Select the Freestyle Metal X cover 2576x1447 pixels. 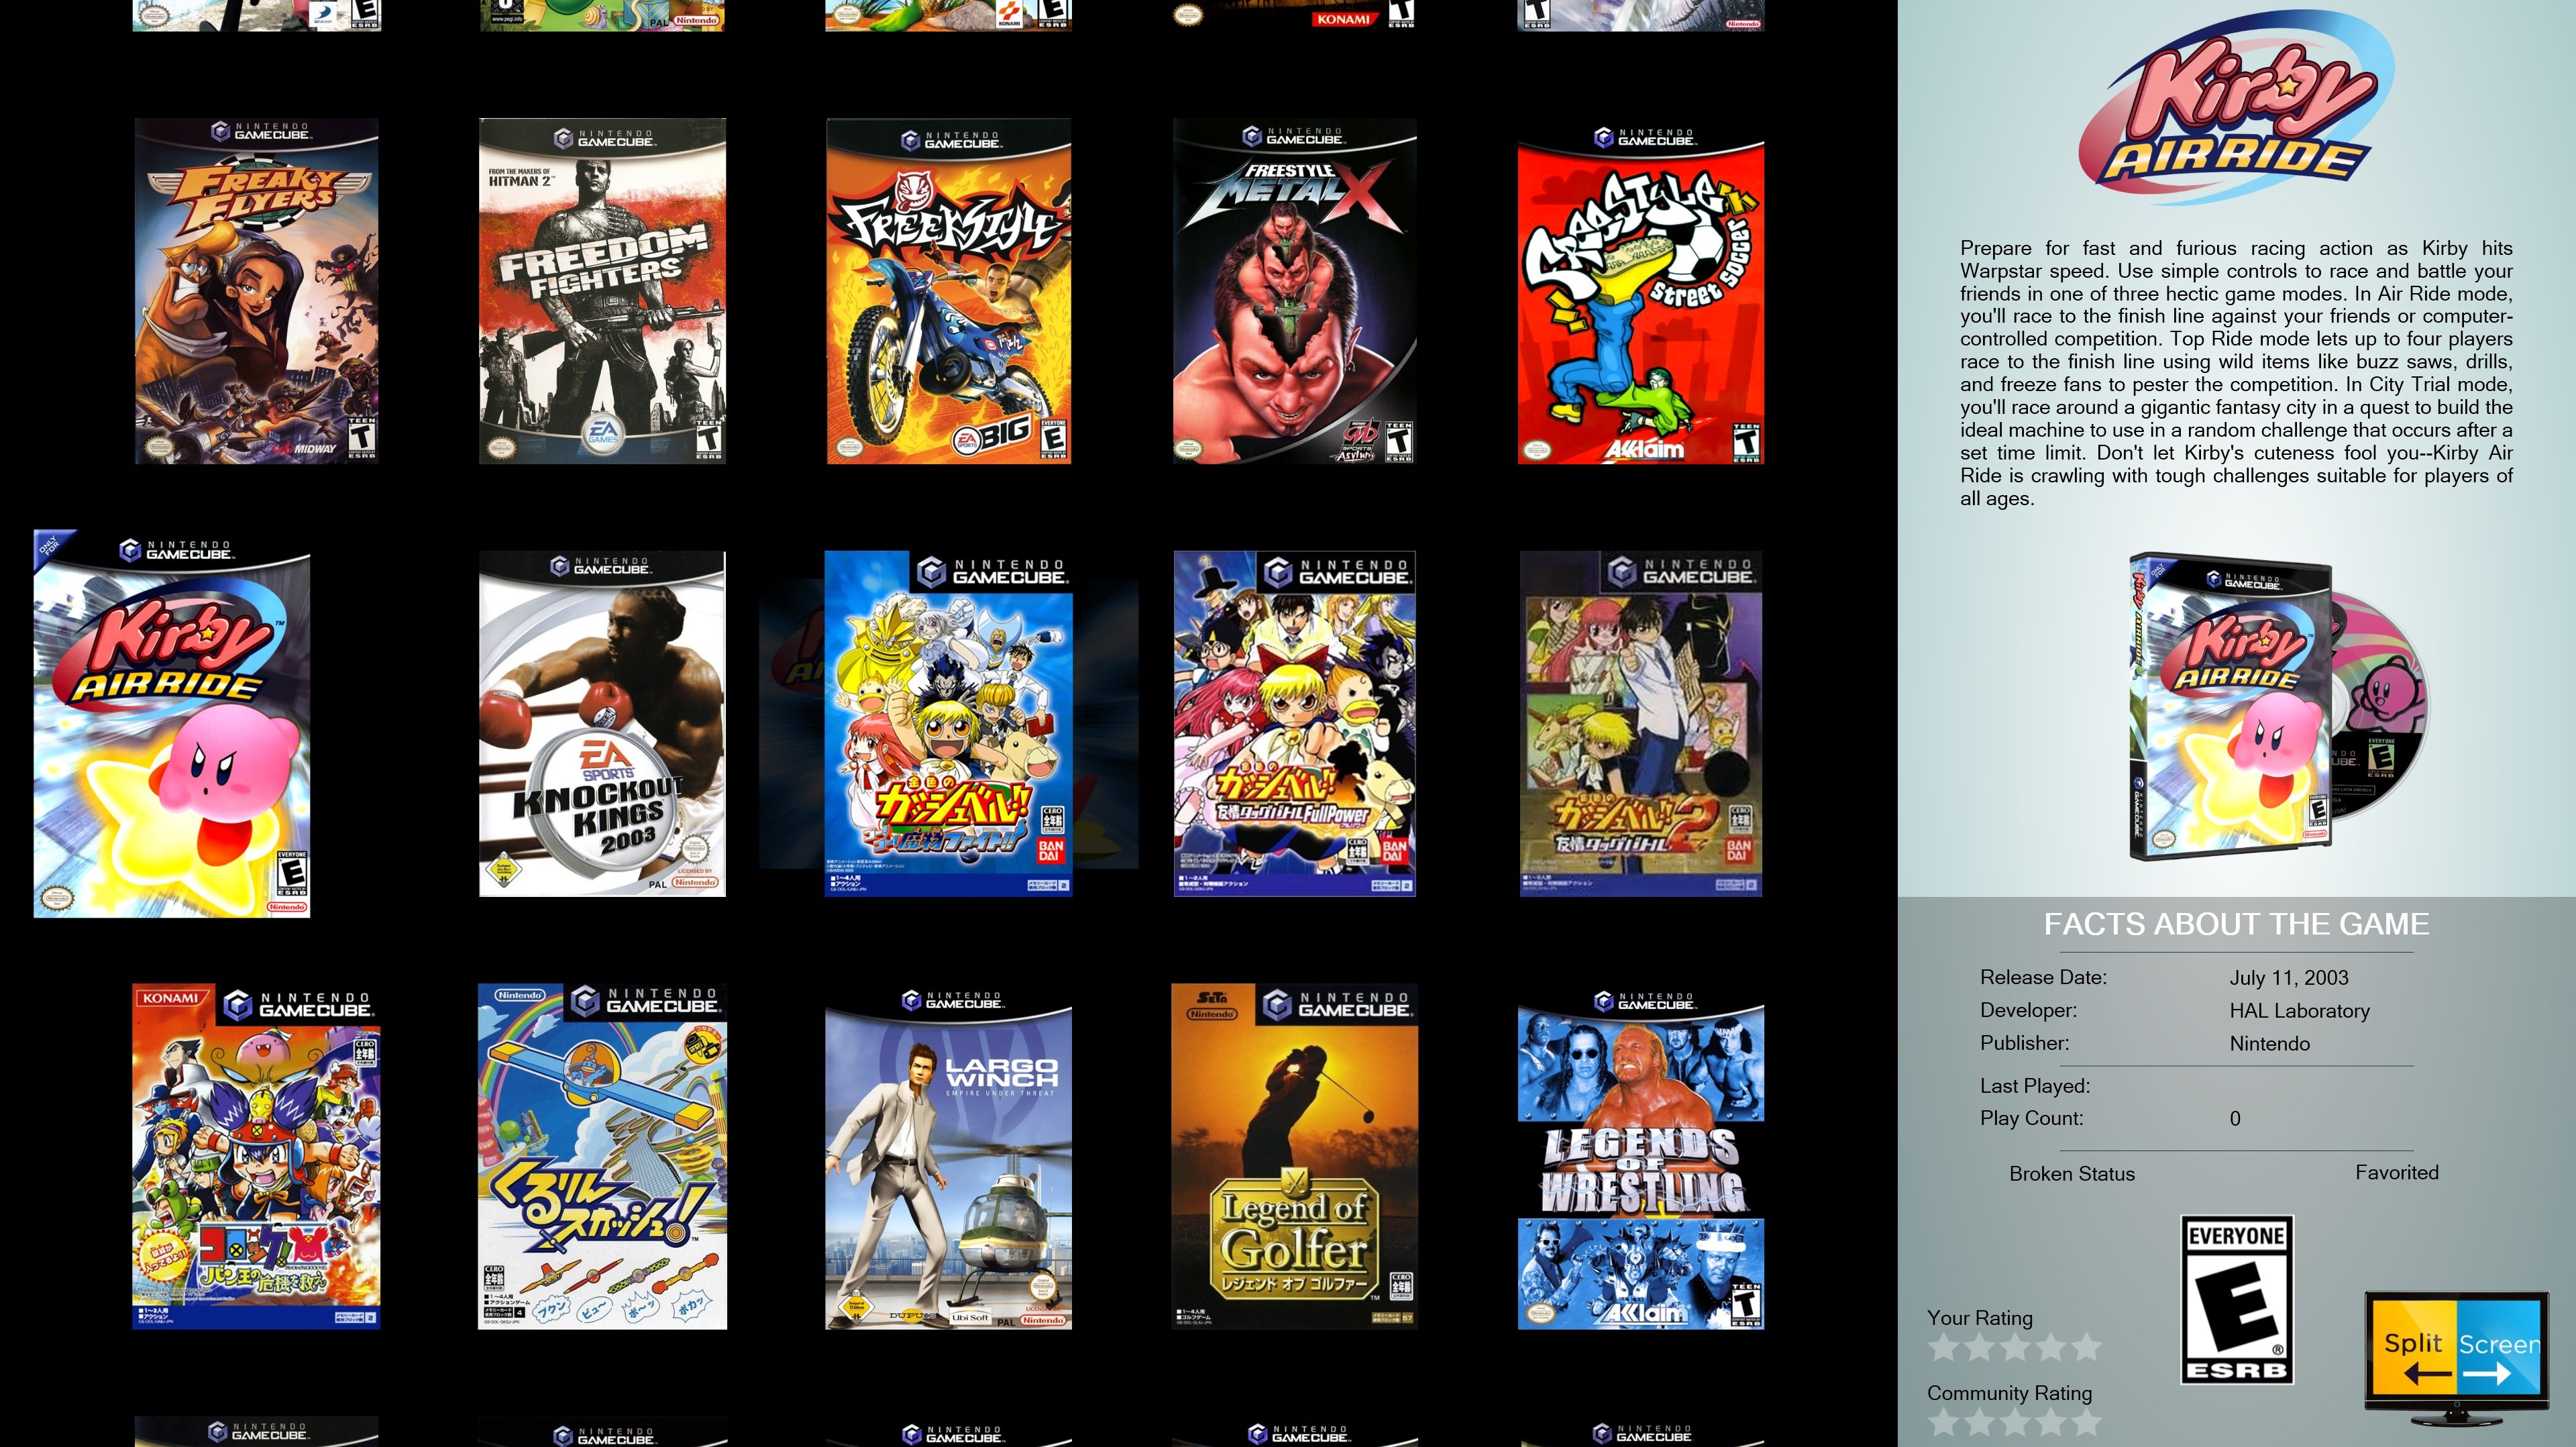pyautogui.click(x=1295, y=291)
